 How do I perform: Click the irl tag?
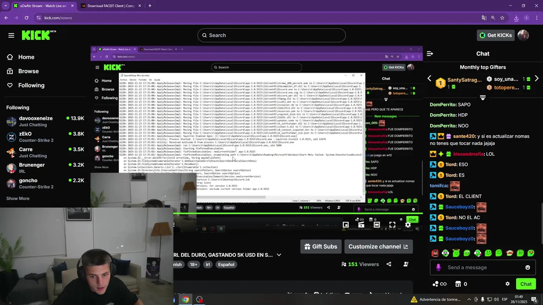208,264
